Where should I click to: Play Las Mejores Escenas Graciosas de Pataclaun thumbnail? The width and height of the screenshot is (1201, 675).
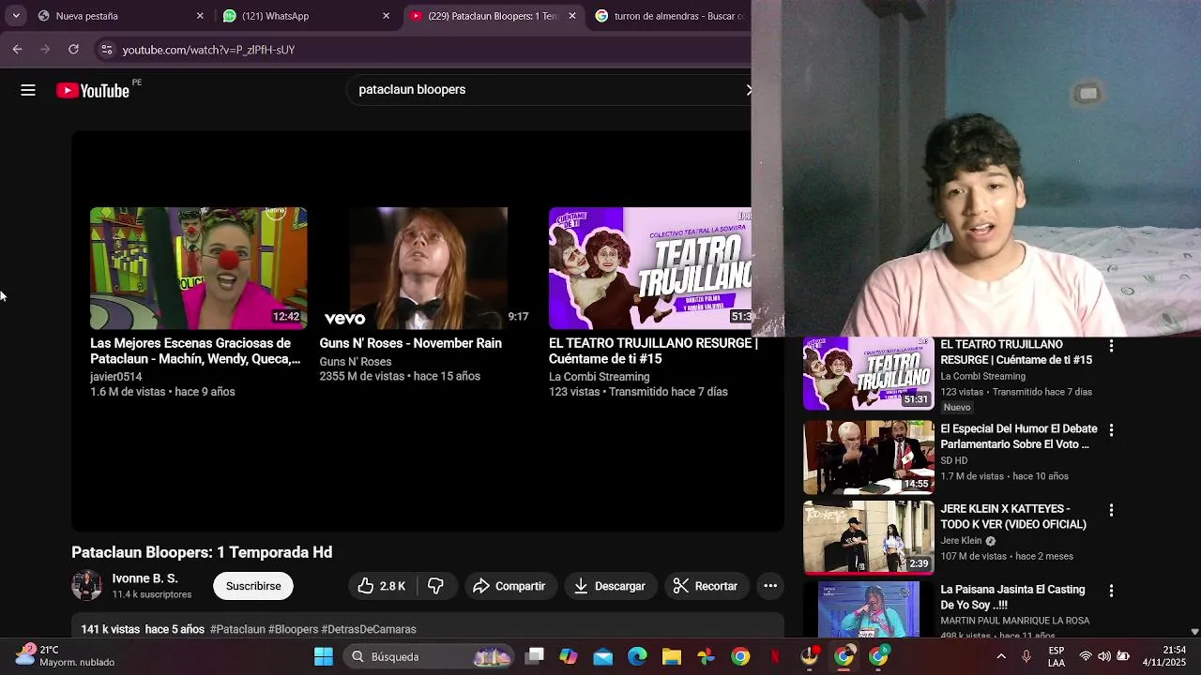[198, 268]
